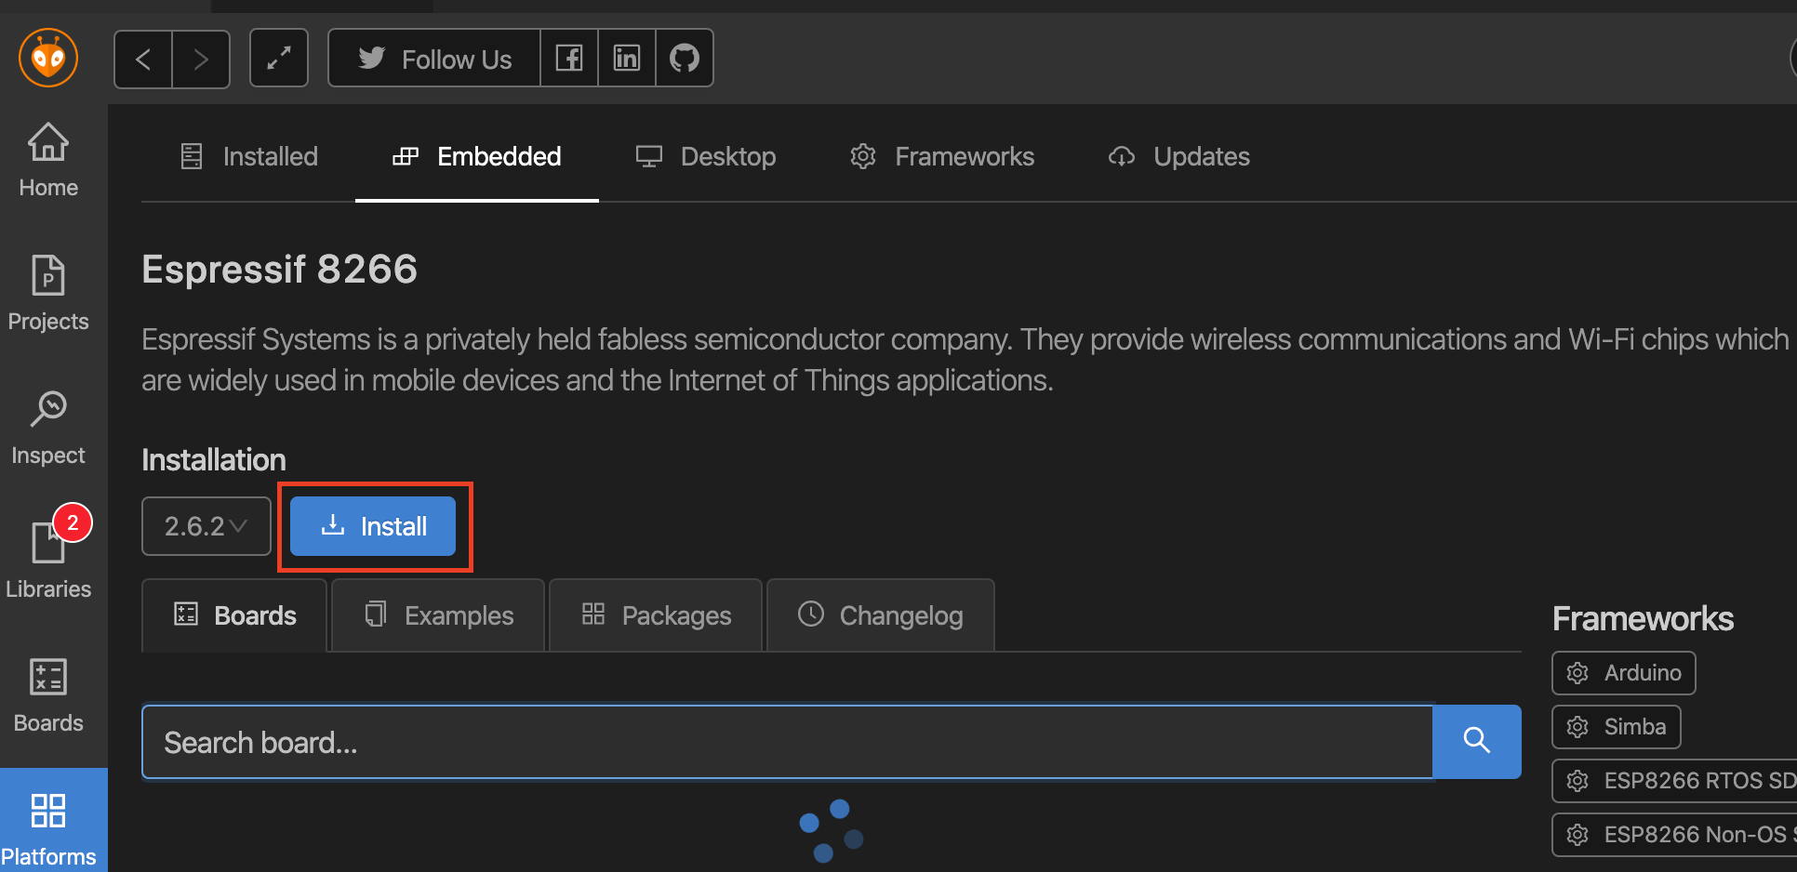Select the Packages sub-tab
This screenshot has width=1797, height=872.
pyautogui.click(x=656, y=615)
